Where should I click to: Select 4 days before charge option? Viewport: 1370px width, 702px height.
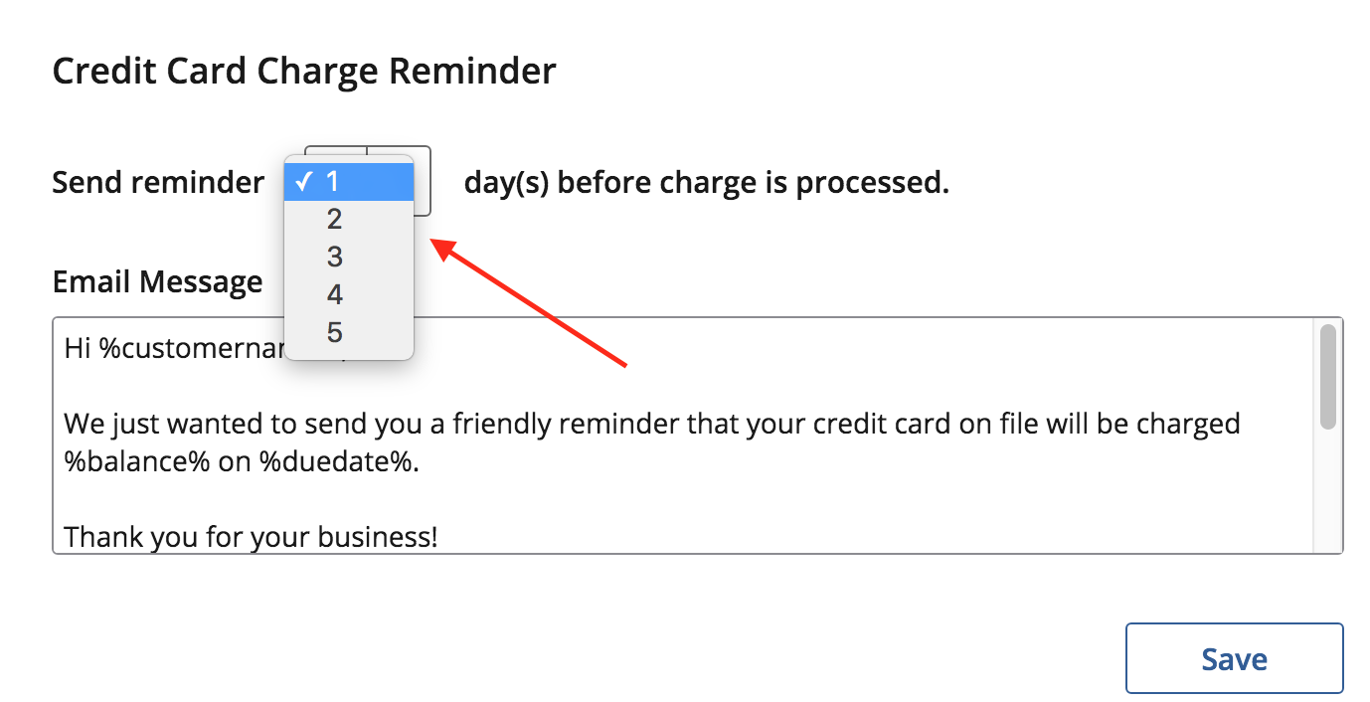(349, 294)
